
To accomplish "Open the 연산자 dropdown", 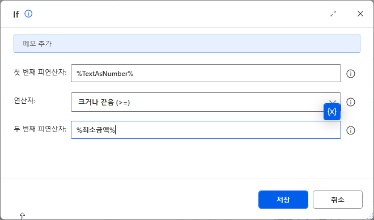I will 206,102.
